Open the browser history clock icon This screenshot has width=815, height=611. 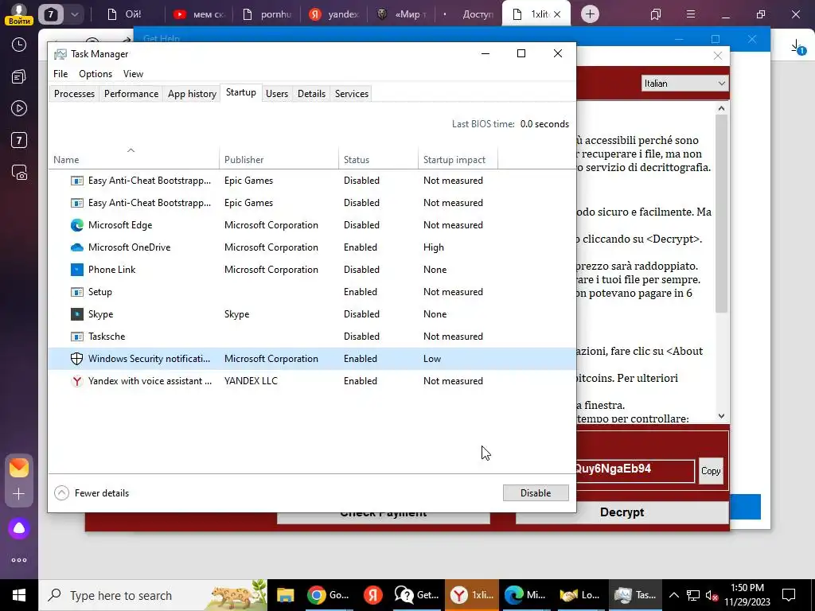pyautogui.click(x=19, y=45)
